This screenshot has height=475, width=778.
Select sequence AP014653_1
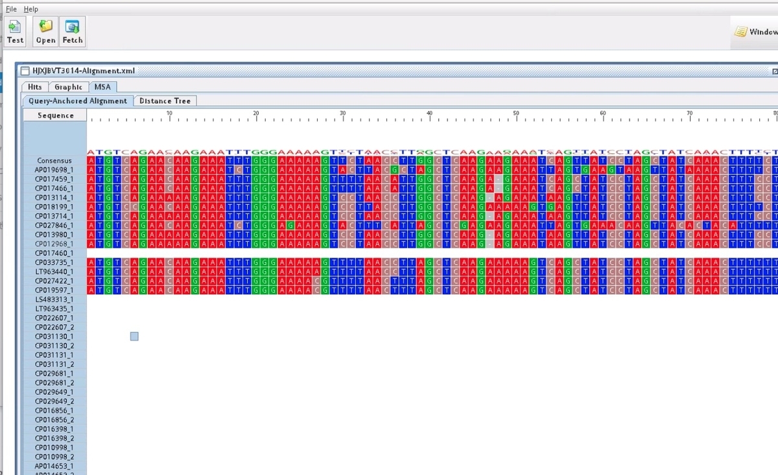click(x=54, y=466)
